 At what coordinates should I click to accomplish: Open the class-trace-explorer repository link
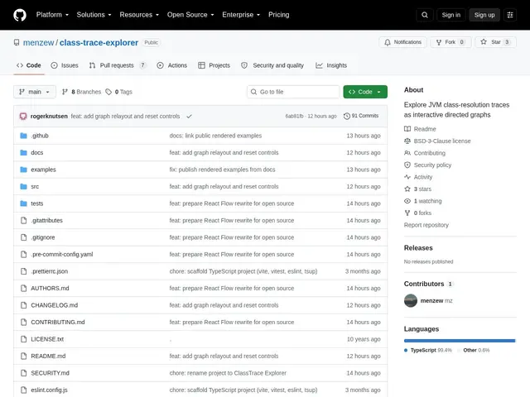[x=99, y=43]
